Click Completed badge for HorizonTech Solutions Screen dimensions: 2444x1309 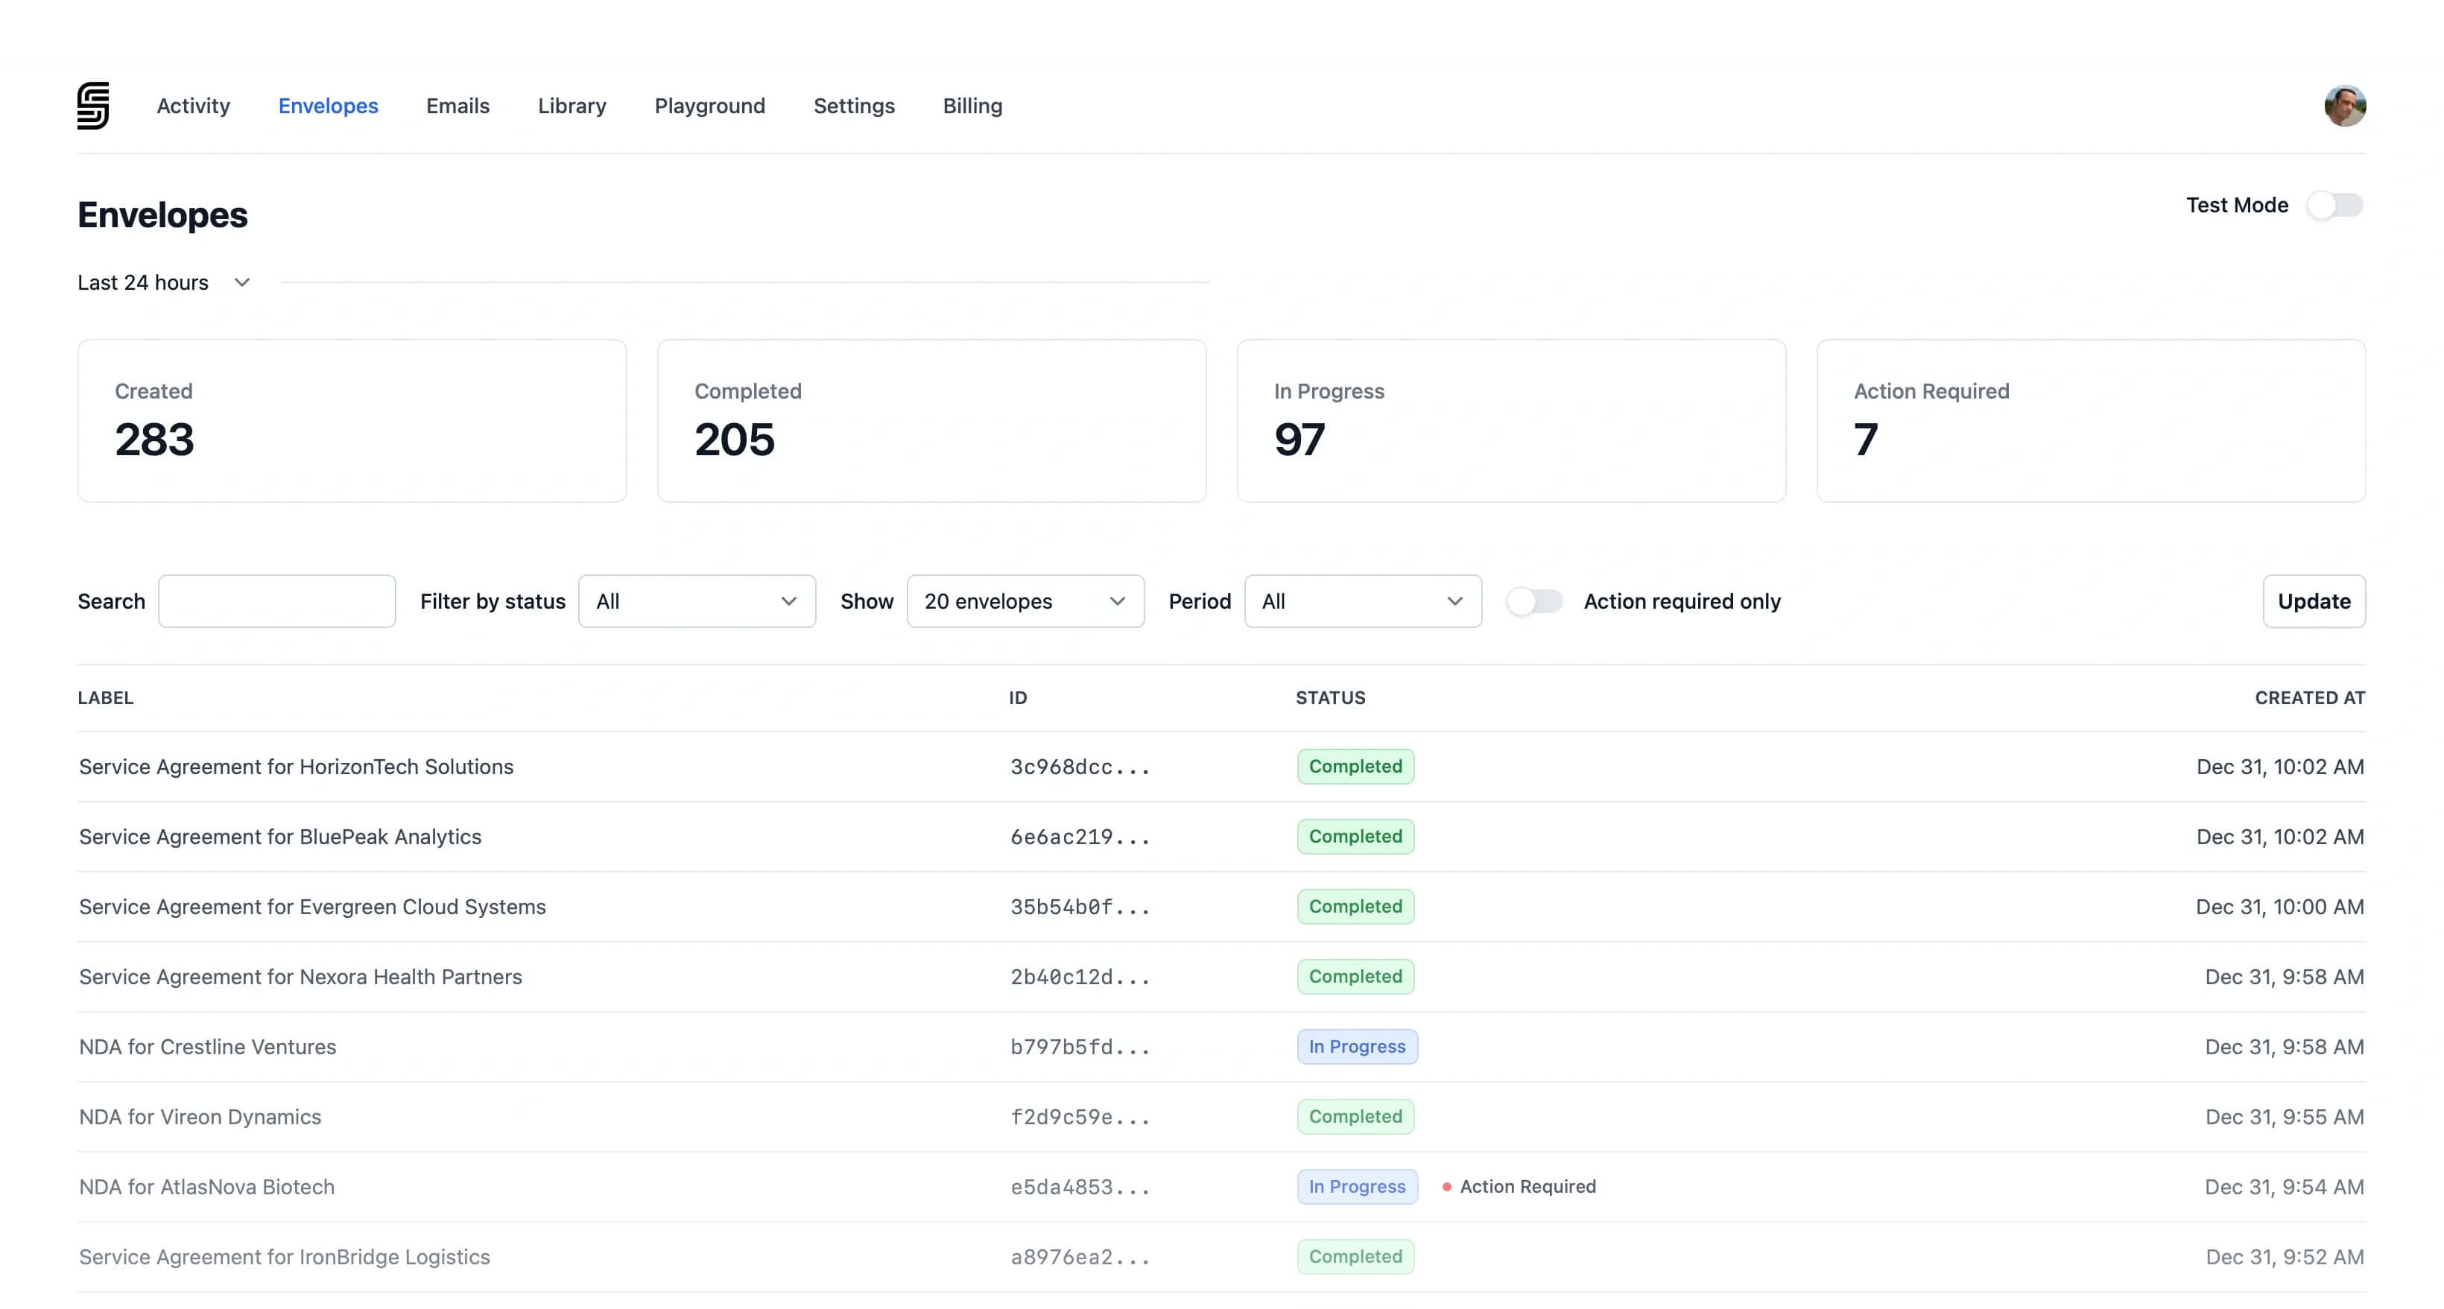(x=1355, y=767)
